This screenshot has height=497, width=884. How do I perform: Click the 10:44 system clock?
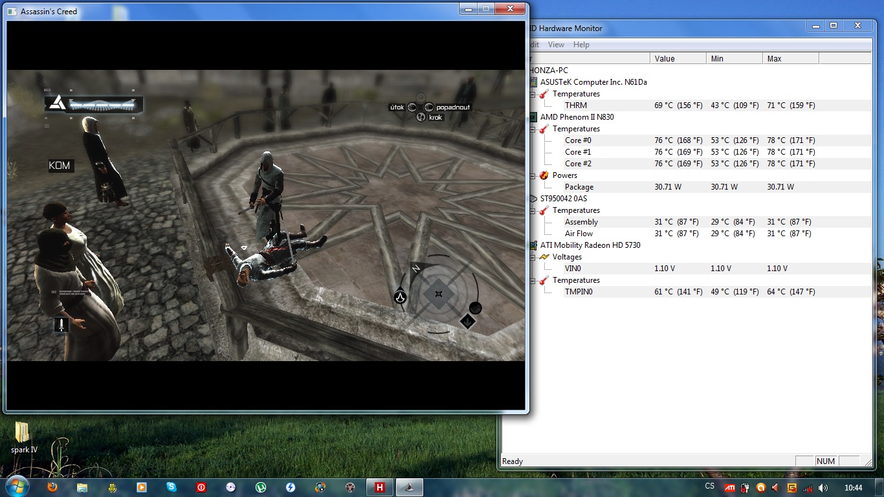(x=854, y=487)
